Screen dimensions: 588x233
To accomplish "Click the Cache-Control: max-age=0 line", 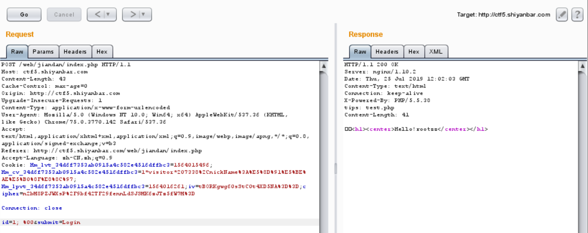I will [x=44, y=86].
